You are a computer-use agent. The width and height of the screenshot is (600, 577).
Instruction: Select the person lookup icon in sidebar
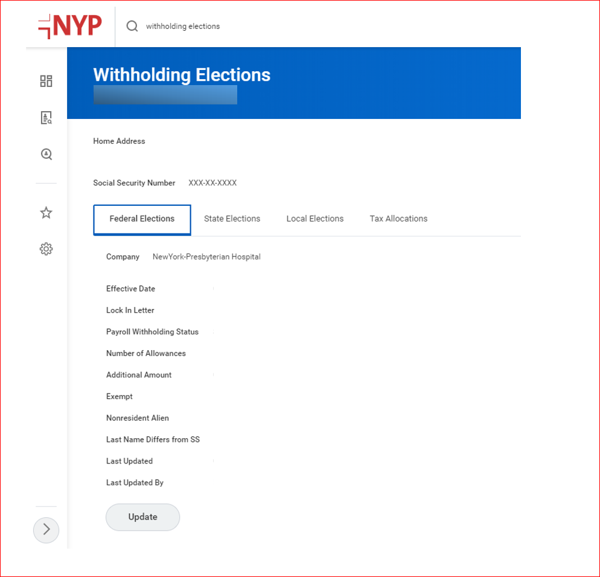pos(46,154)
